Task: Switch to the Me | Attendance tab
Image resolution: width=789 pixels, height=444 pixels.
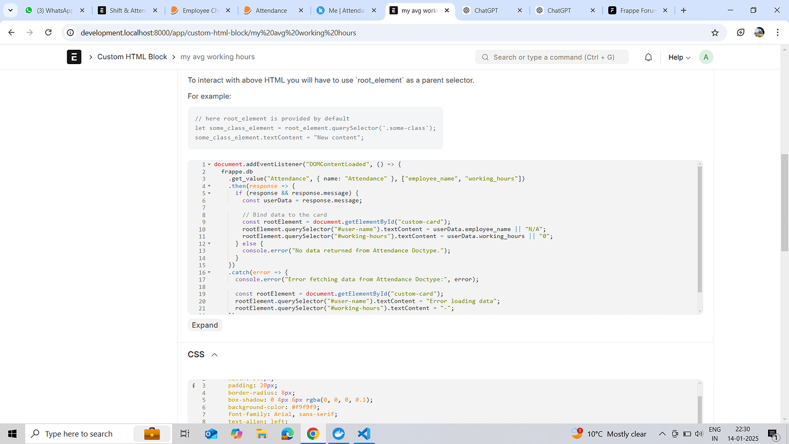Action: tap(346, 10)
